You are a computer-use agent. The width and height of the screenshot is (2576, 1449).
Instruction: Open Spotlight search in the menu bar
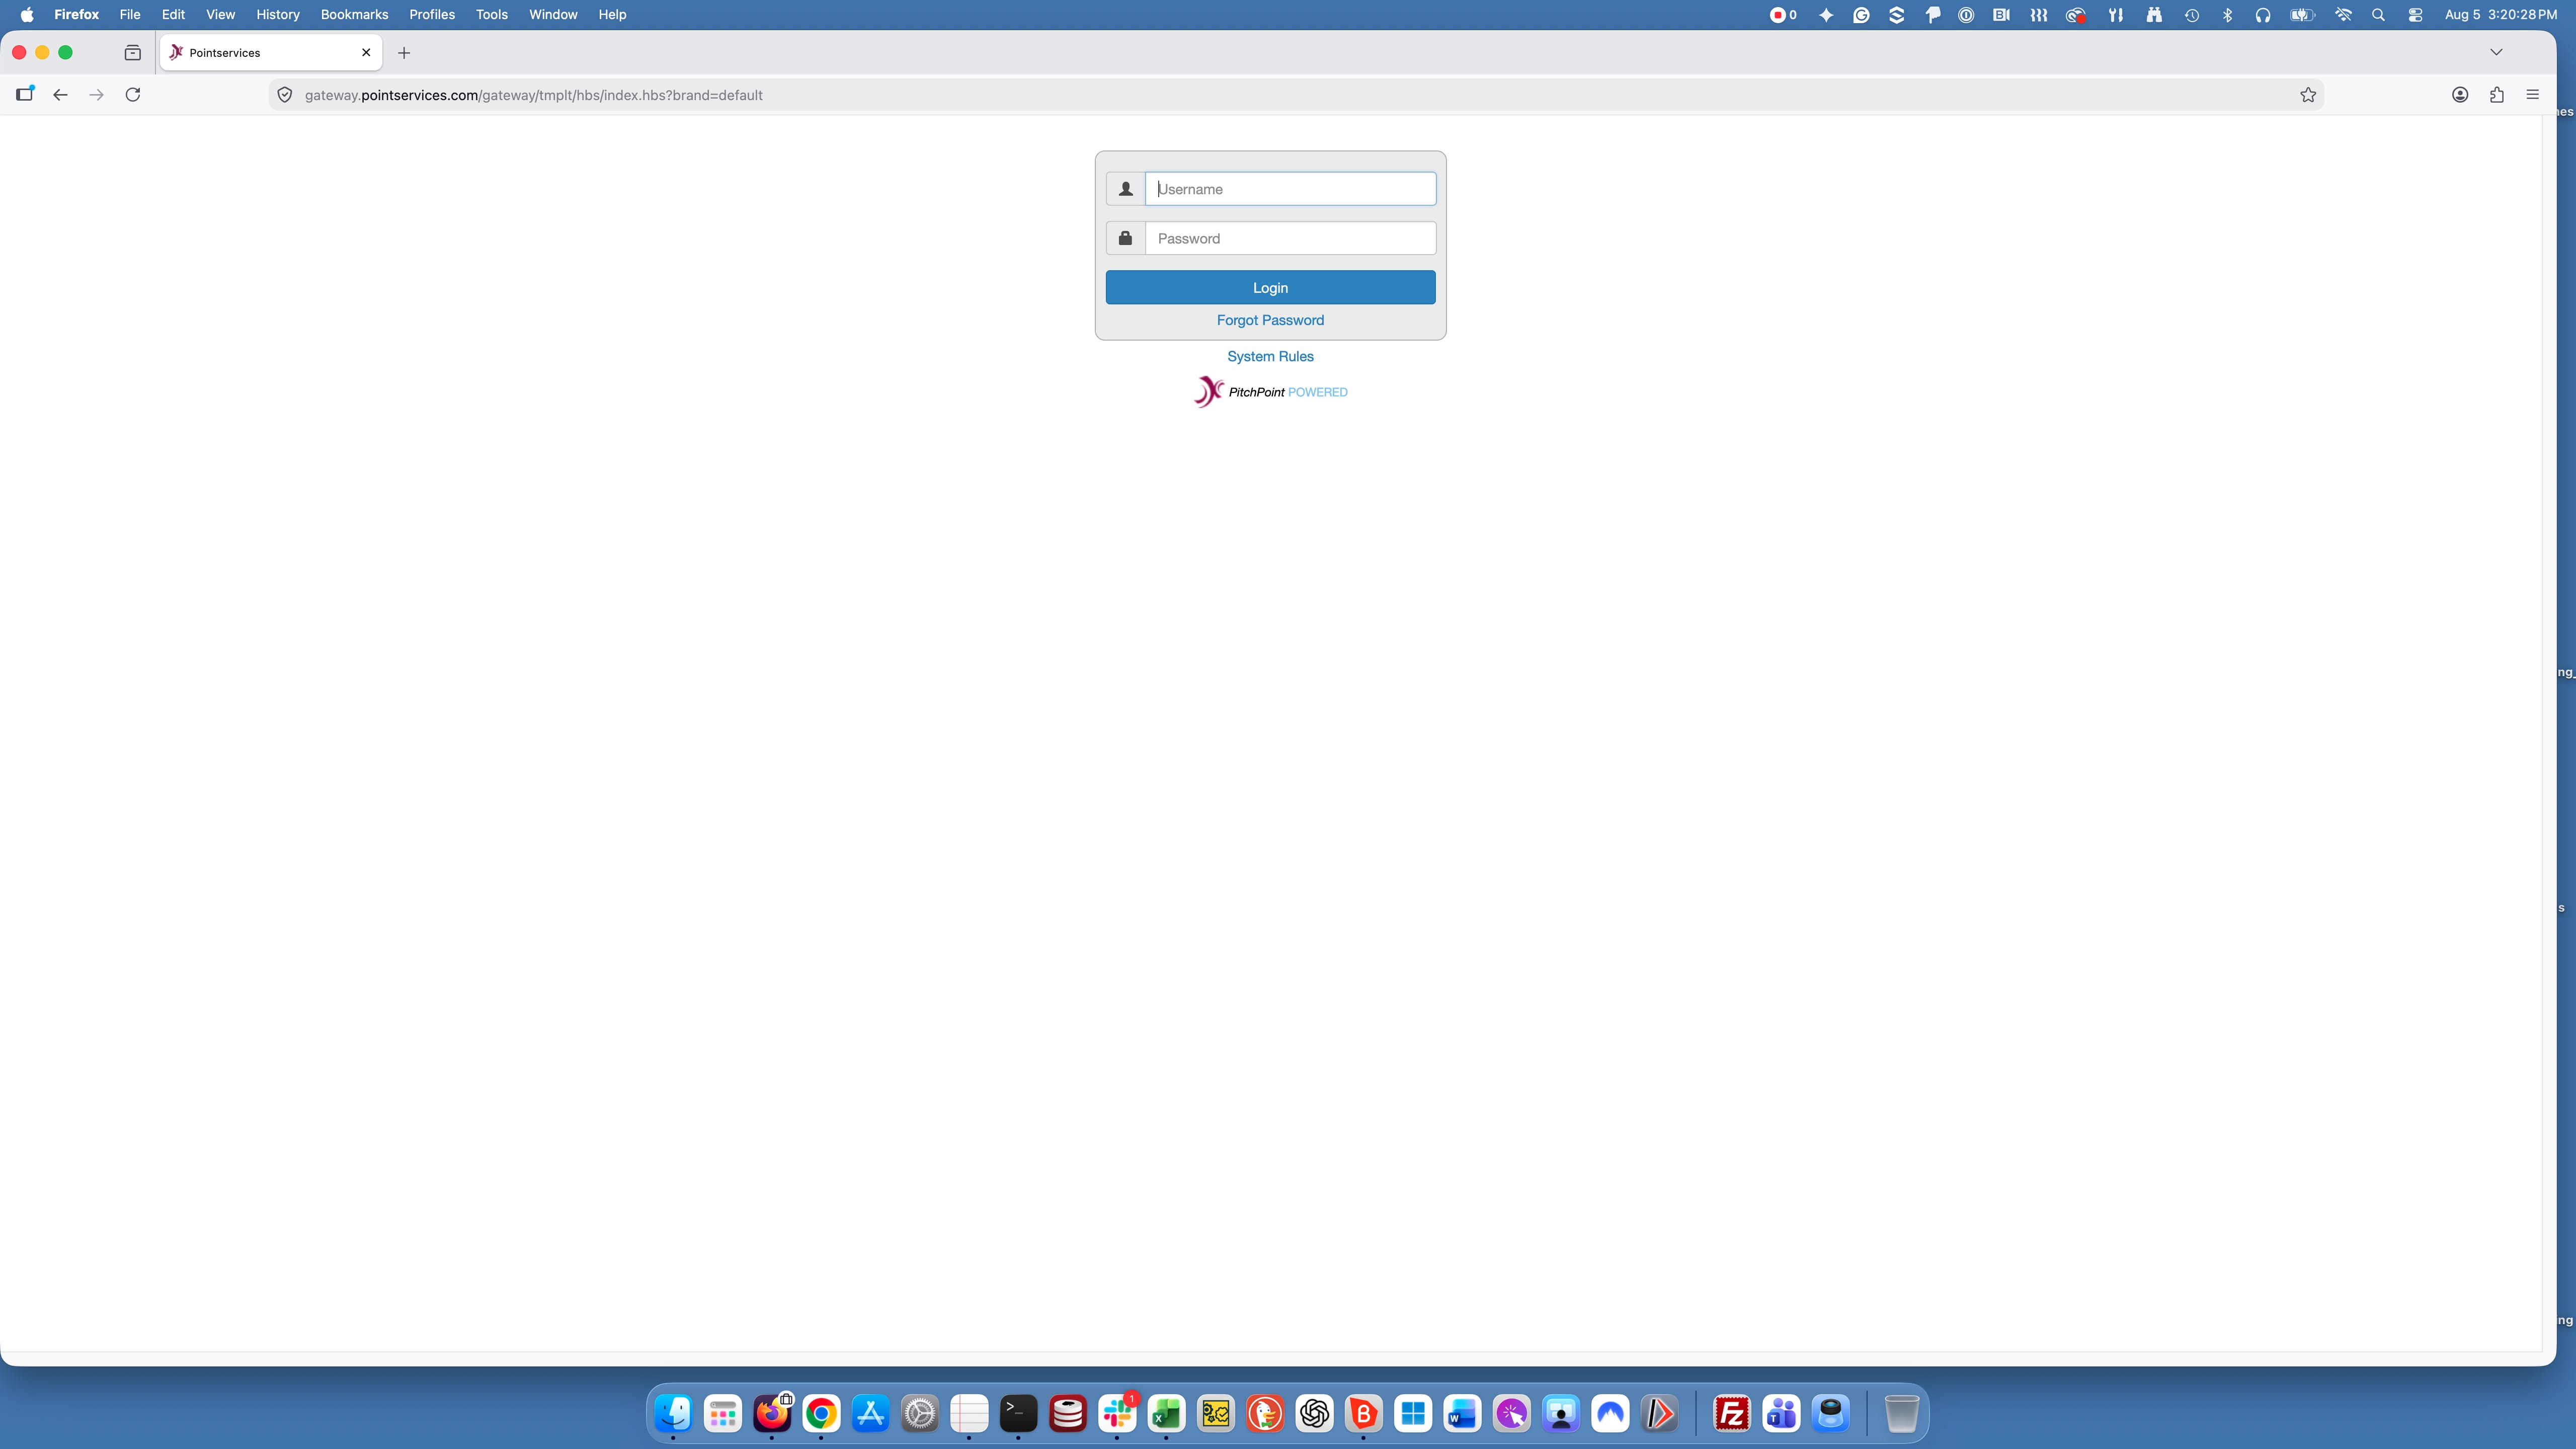click(2379, 15)
